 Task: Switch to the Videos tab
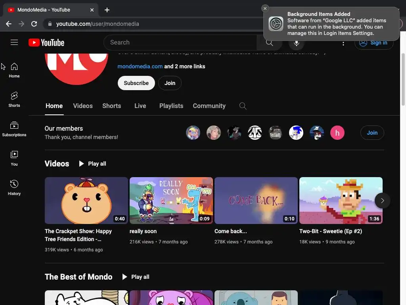pos(83,106)
